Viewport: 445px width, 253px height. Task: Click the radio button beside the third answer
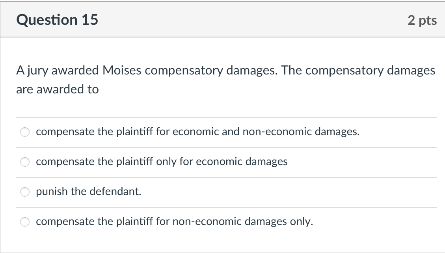coord(25,192)
